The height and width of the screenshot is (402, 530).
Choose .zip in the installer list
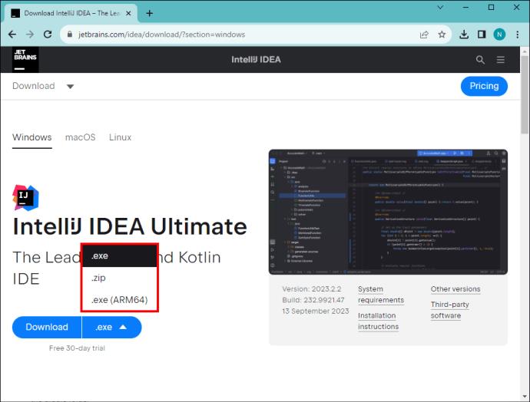point(120,278)
